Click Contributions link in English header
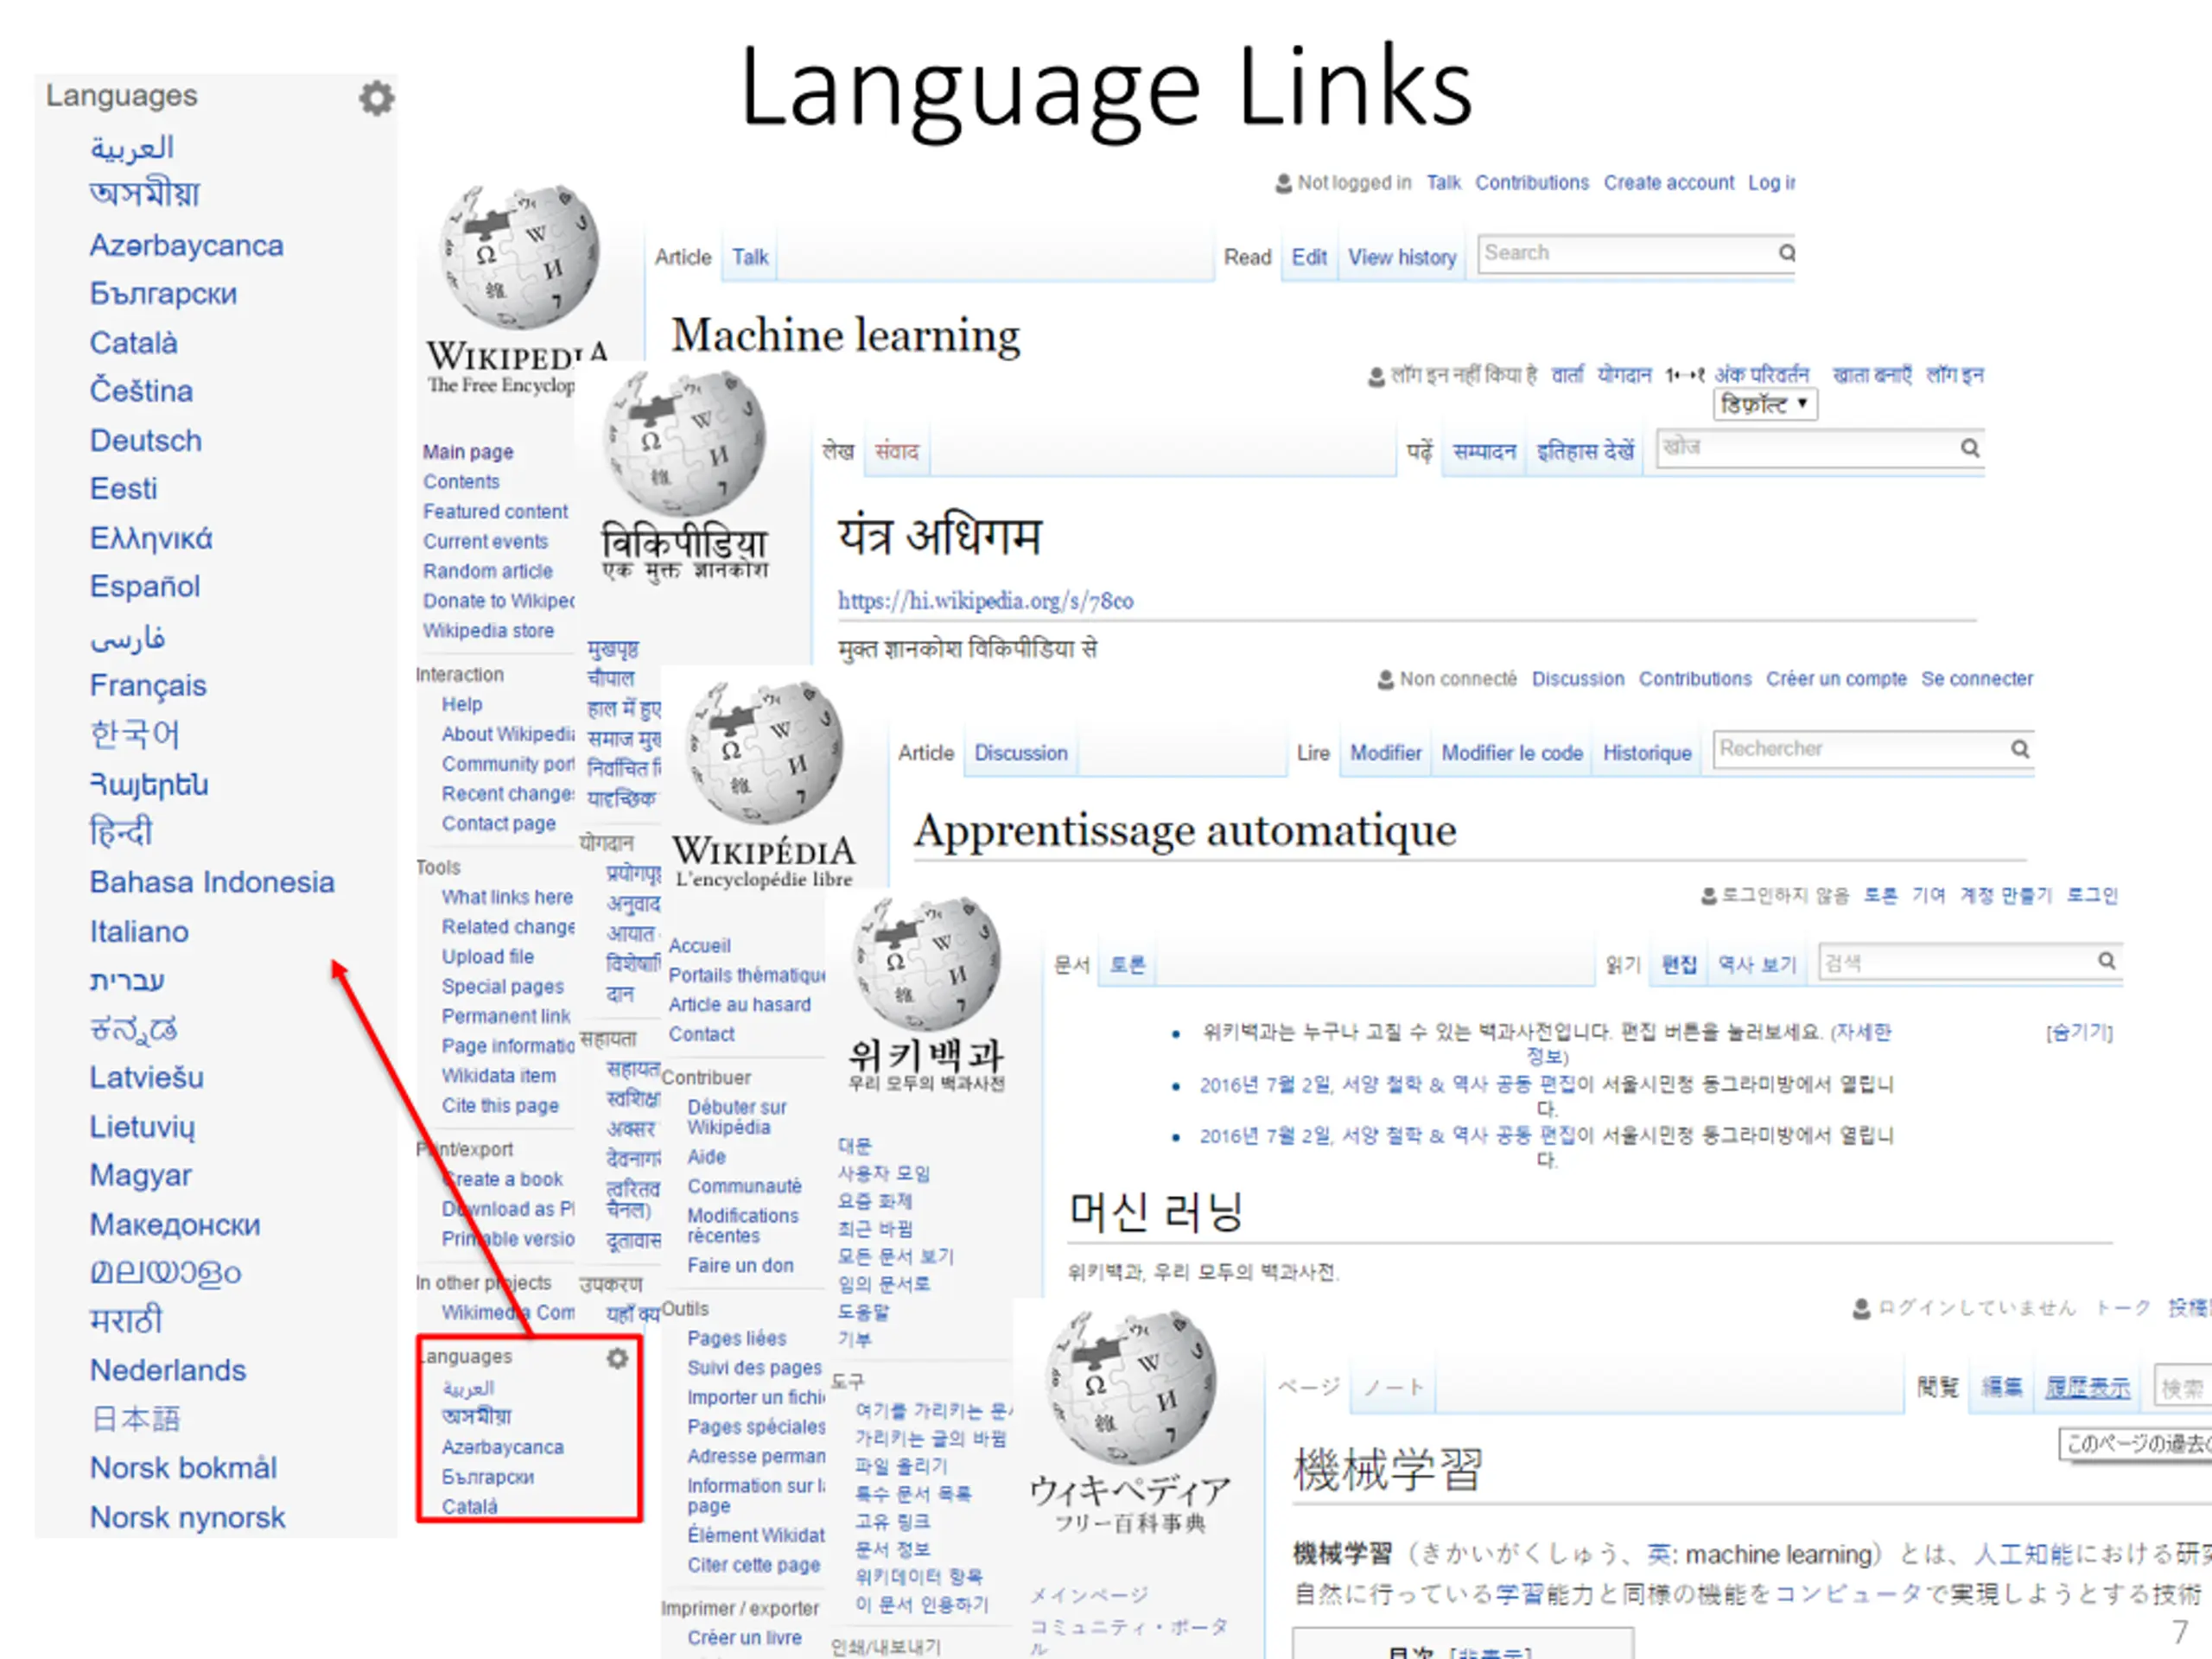2212x1659 pixels. 1532,183
